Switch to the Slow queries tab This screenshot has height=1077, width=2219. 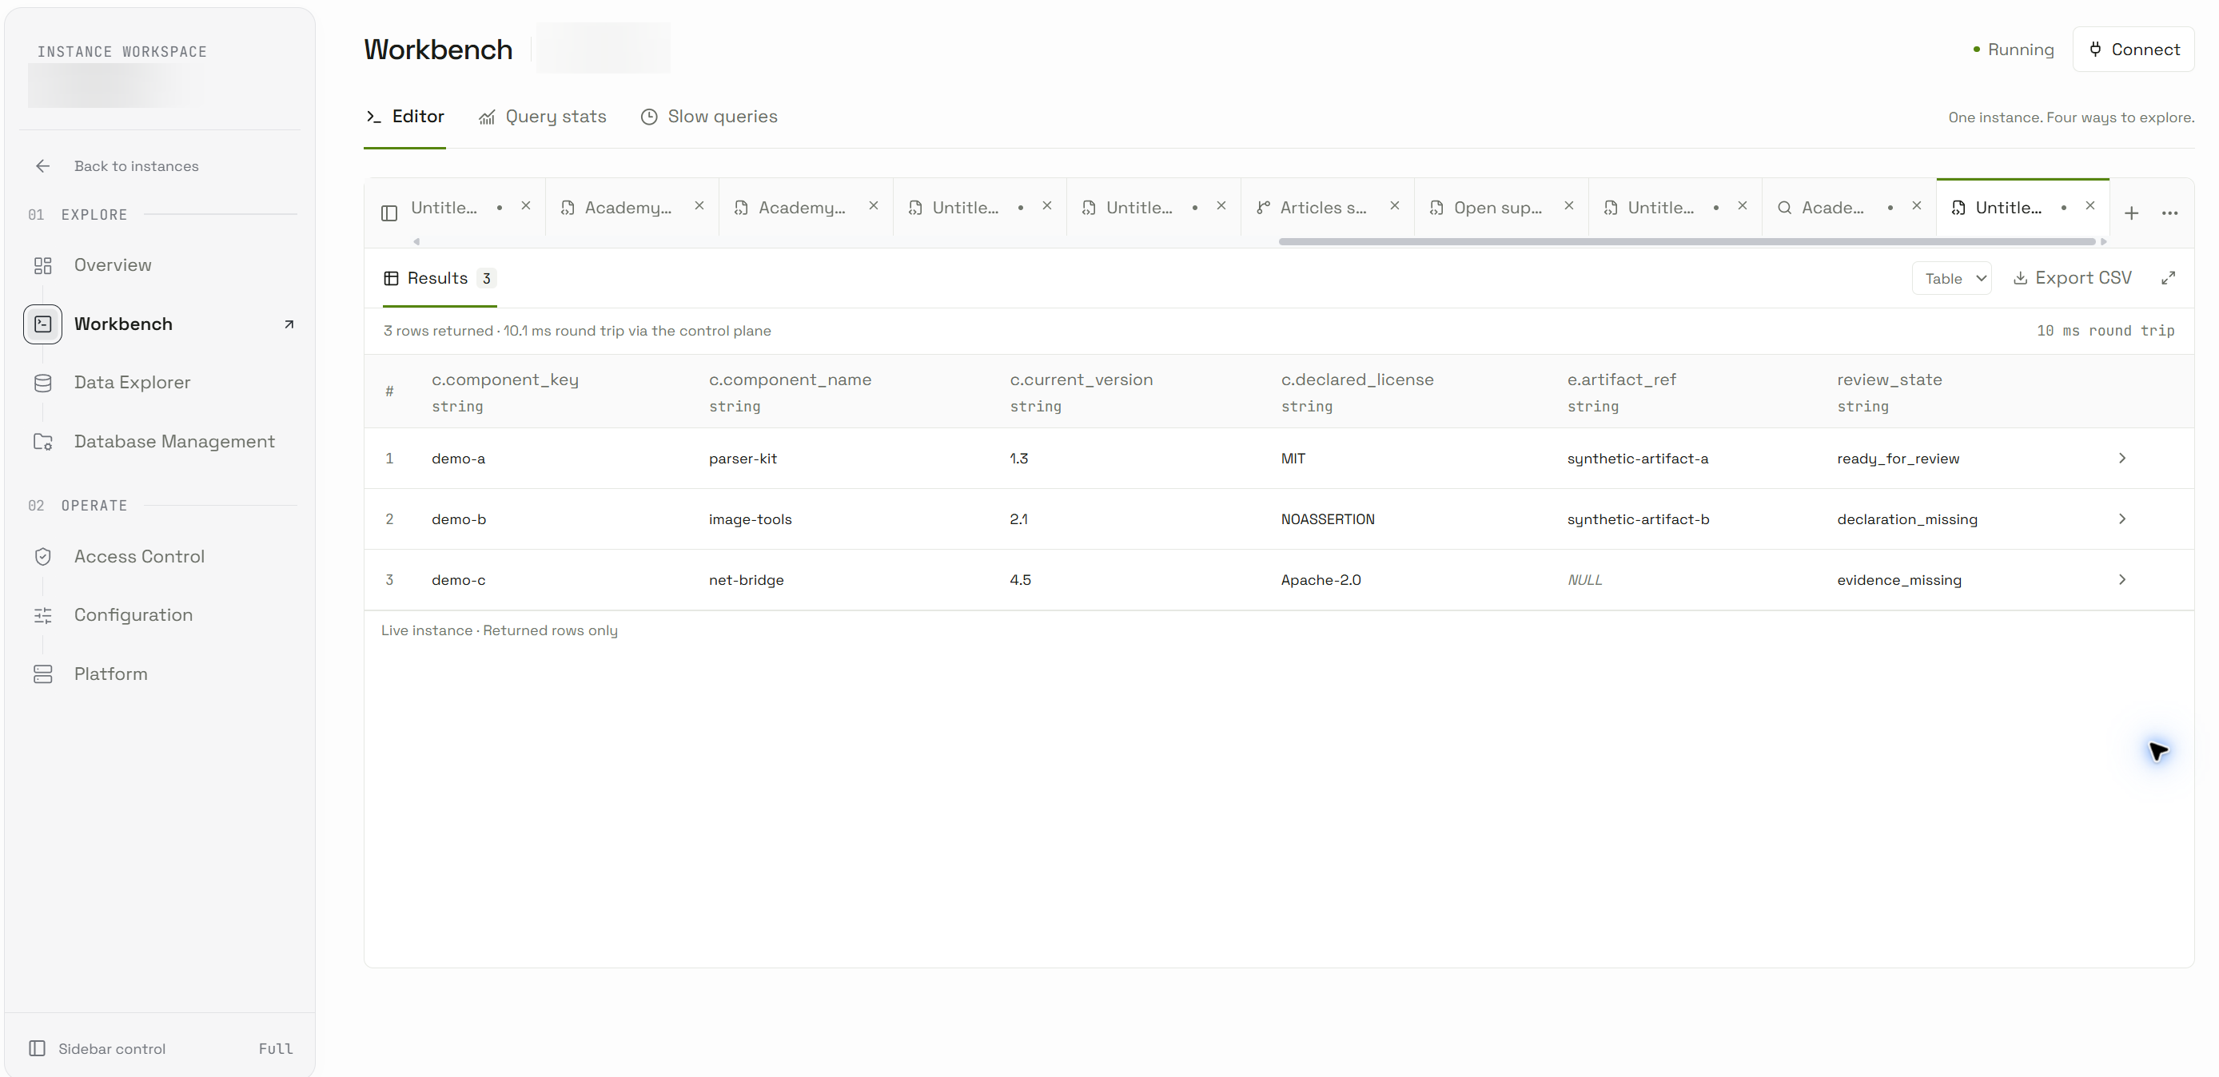(x=709, y=117)
